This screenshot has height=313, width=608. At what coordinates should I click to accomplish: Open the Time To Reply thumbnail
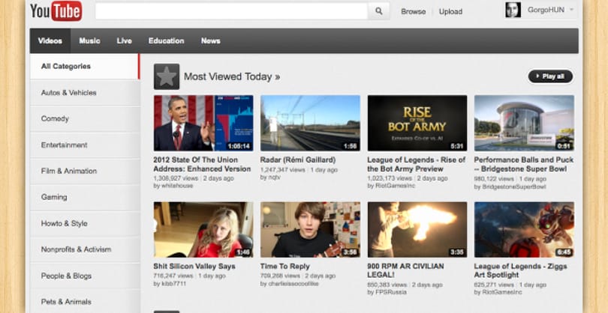pyautogui.click(x=310, y=229)
